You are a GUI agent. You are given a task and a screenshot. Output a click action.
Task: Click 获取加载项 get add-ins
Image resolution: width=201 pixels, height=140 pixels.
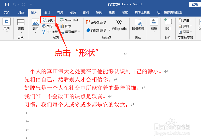click(x=96, y=22)
